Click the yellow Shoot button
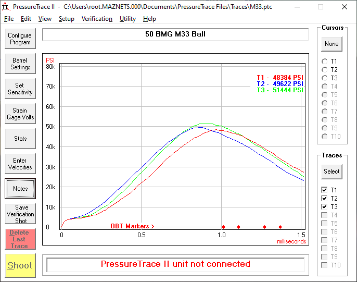 click(x=20, y=266)
